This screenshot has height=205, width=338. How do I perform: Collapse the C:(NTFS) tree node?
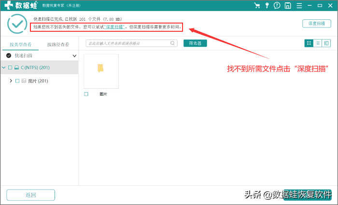(4, 68)
